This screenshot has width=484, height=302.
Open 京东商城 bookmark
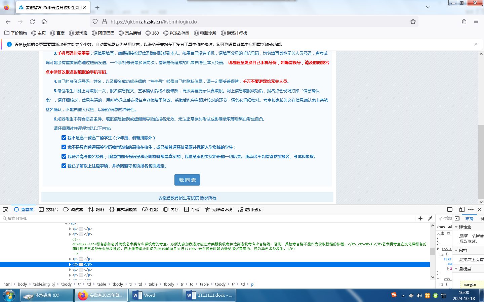point(130,33)
